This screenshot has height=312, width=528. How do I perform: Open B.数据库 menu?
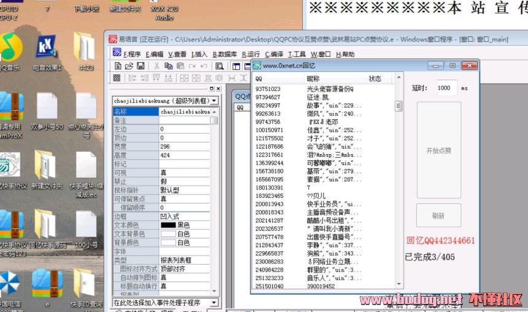coord(225,54)
